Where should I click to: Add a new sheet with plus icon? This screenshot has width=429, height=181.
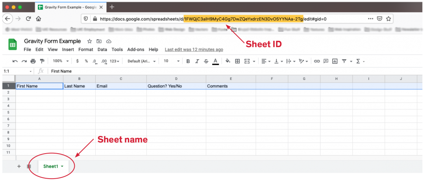coord(19,166)
